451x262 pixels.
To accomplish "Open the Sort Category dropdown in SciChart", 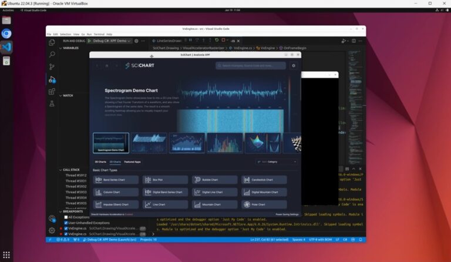I will pos(277,162).
